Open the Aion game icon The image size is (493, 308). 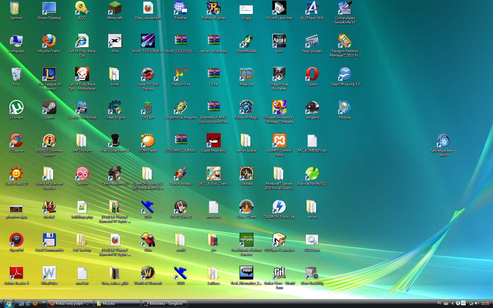pyautogui.click(x=279, y=44)
